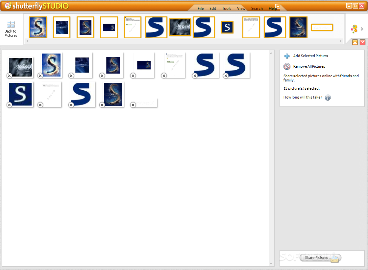The height and width of the screenshot is (270, 368).
Task: Select the frost thumbnail in main panel
Action: (20, 67)
